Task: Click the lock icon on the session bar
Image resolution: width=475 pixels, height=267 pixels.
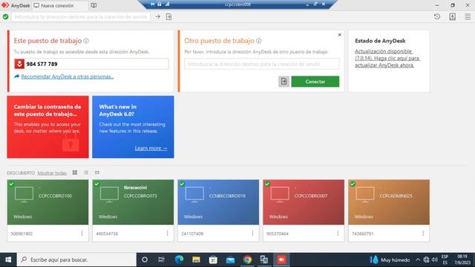Action: point(160,4)
